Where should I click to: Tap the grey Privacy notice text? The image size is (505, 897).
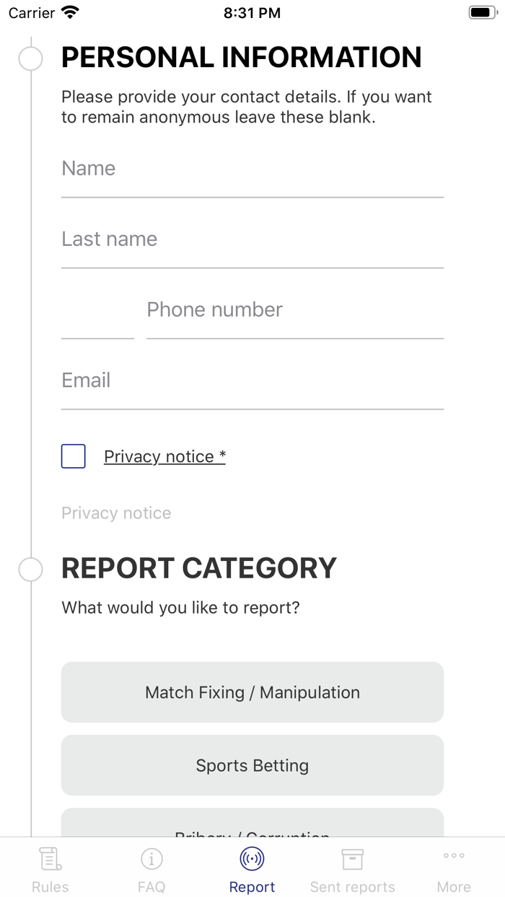(116, 513)
